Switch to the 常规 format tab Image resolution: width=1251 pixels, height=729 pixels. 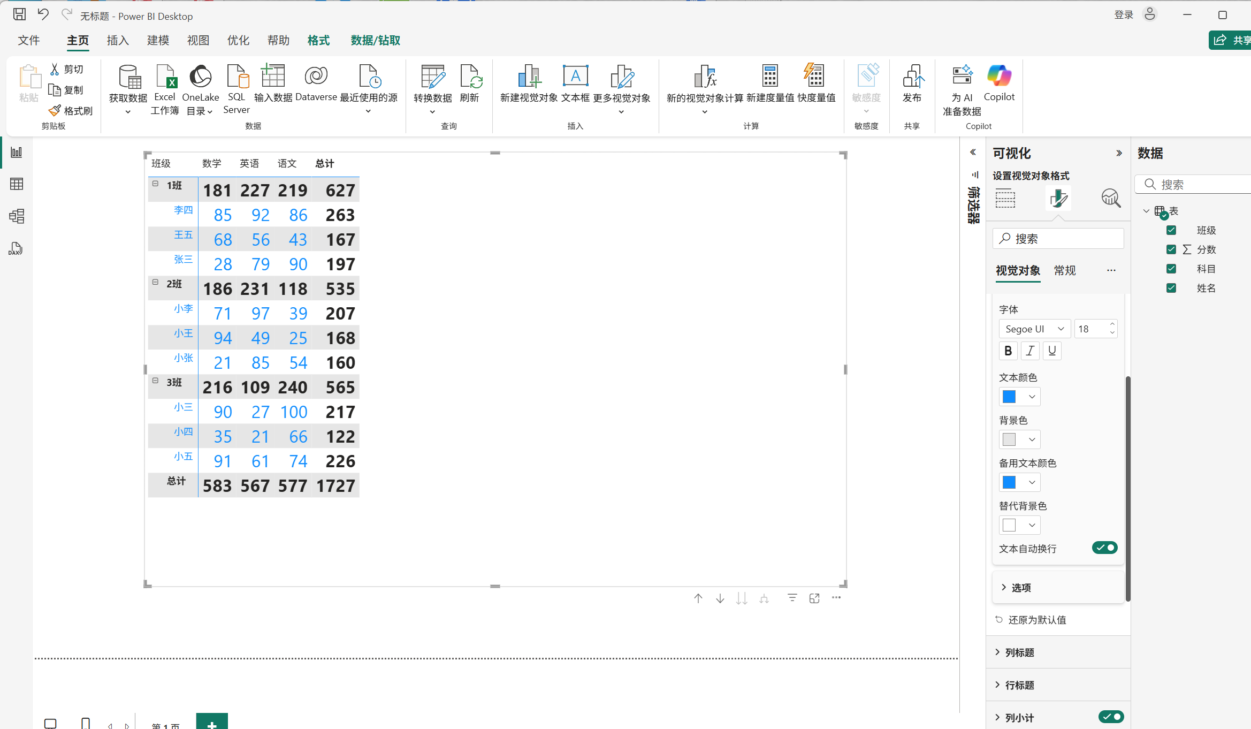(1065, 271)
